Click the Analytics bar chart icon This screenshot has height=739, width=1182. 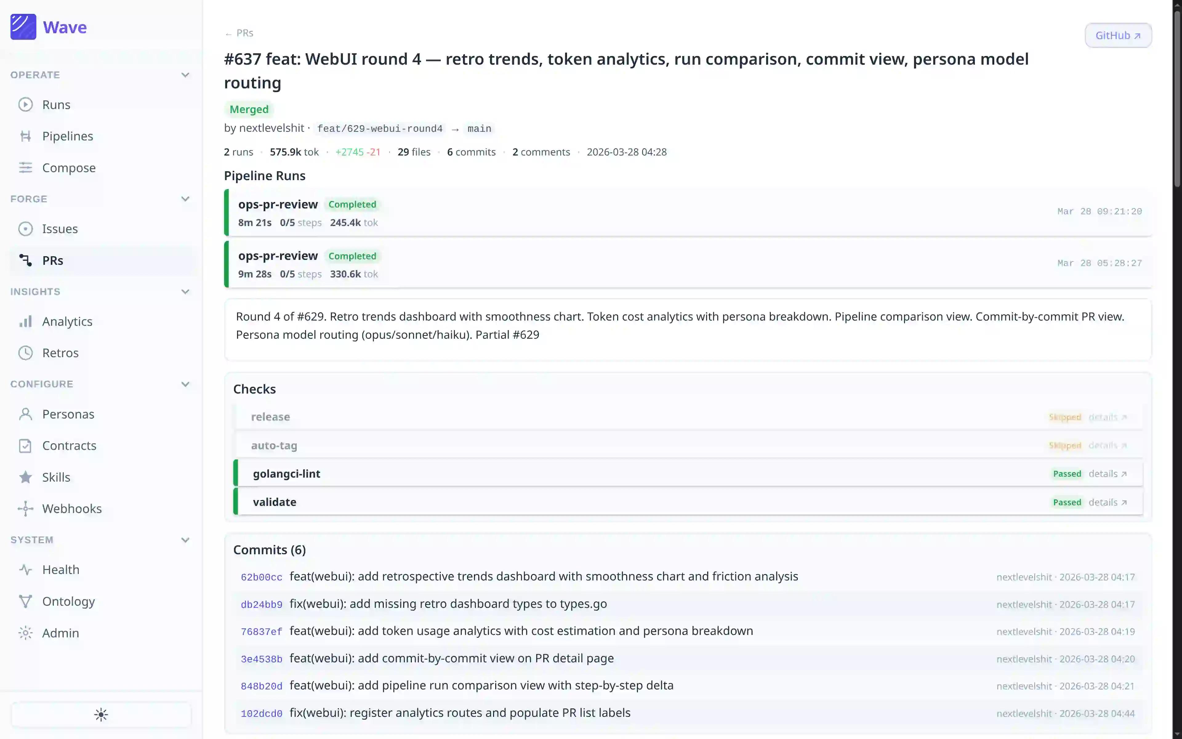tap(26, 321)
